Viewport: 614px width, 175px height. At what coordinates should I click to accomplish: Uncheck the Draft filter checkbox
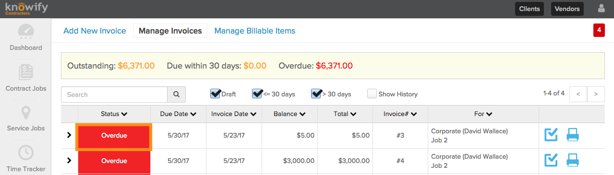coord(215,93)
